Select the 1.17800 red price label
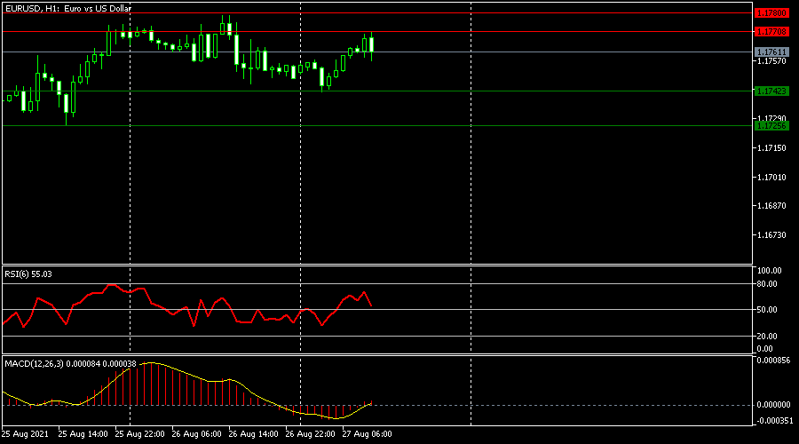799x444 pixels. click(x=771, y=13)
